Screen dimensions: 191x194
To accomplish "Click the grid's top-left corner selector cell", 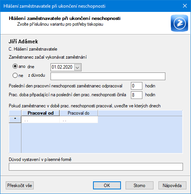I will pyautogui.click(x=15, y=113).
